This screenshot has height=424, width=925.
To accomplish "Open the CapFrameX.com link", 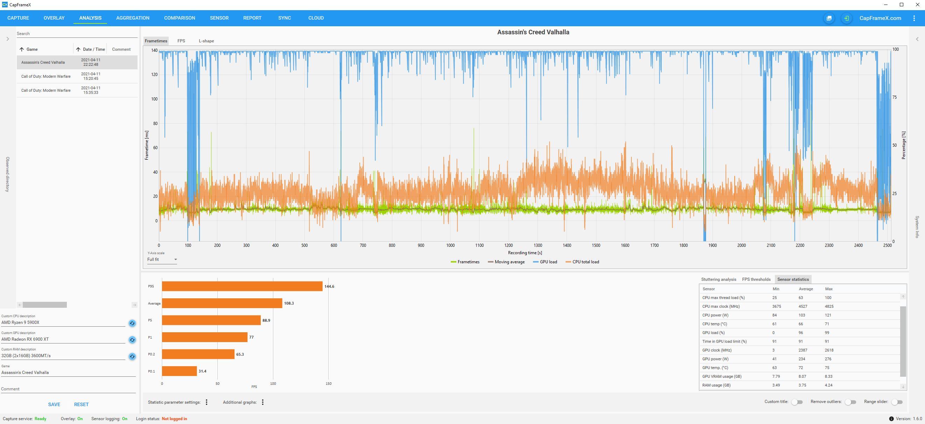I will tap(880, 18).
